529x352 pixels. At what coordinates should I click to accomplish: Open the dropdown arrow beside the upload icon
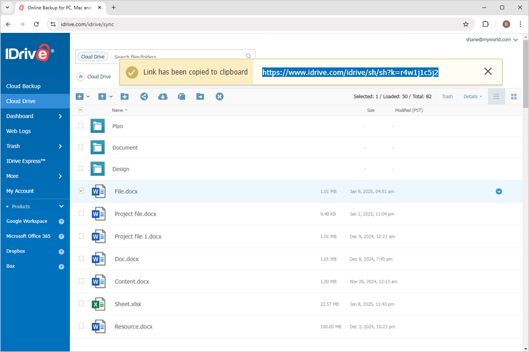(111, 97)
